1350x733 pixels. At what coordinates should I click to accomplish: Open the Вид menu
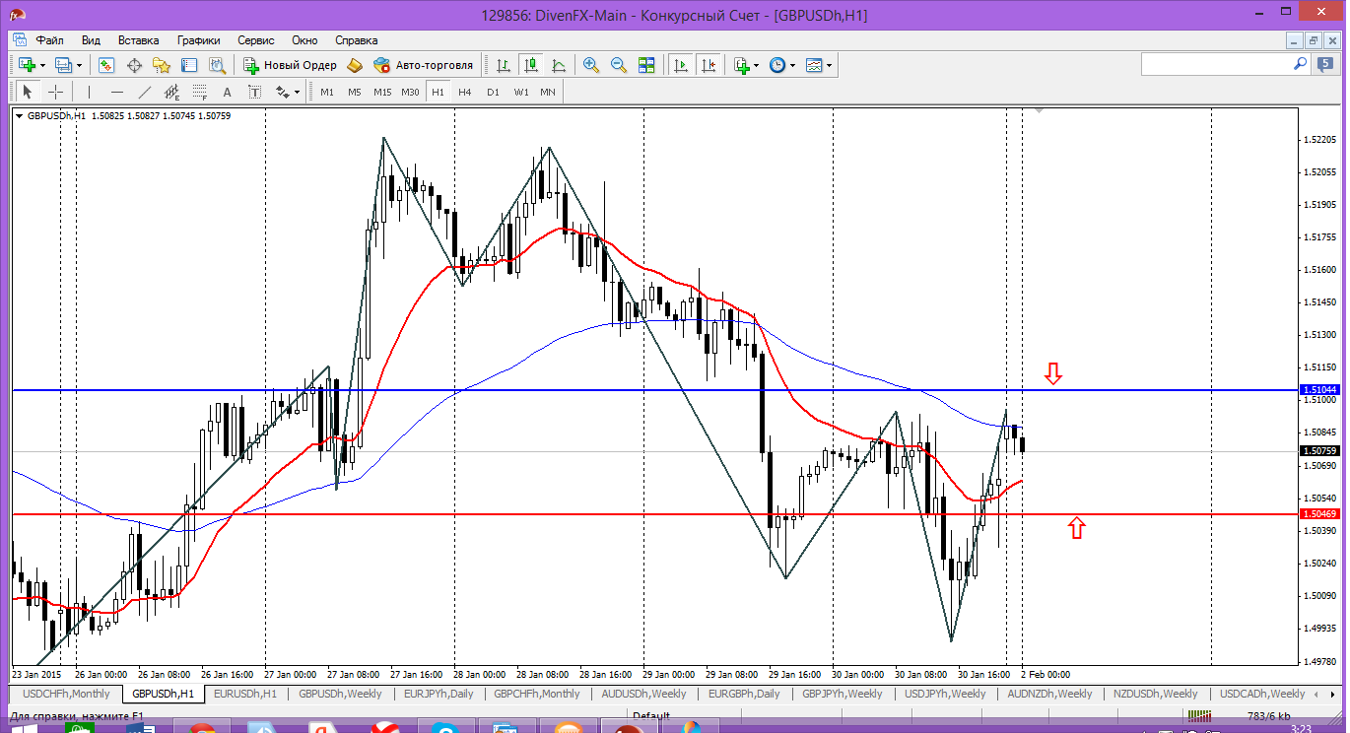click(x=91, y=40)
